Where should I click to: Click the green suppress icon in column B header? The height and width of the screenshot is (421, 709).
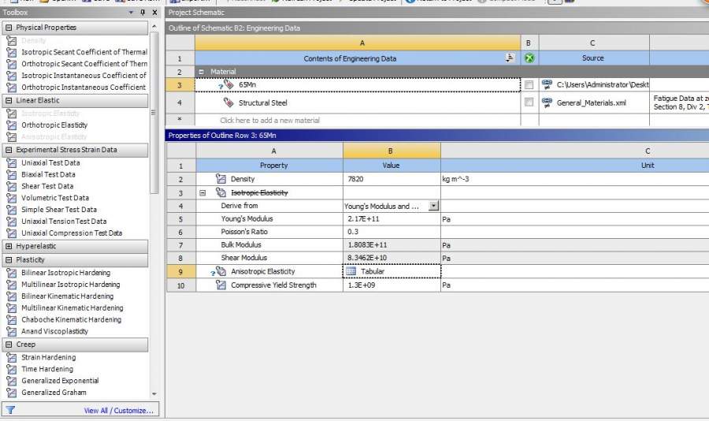(x=529, y=58)
